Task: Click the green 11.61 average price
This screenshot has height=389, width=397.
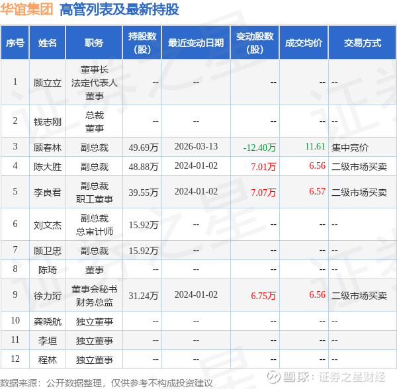Action: (315, 147)
